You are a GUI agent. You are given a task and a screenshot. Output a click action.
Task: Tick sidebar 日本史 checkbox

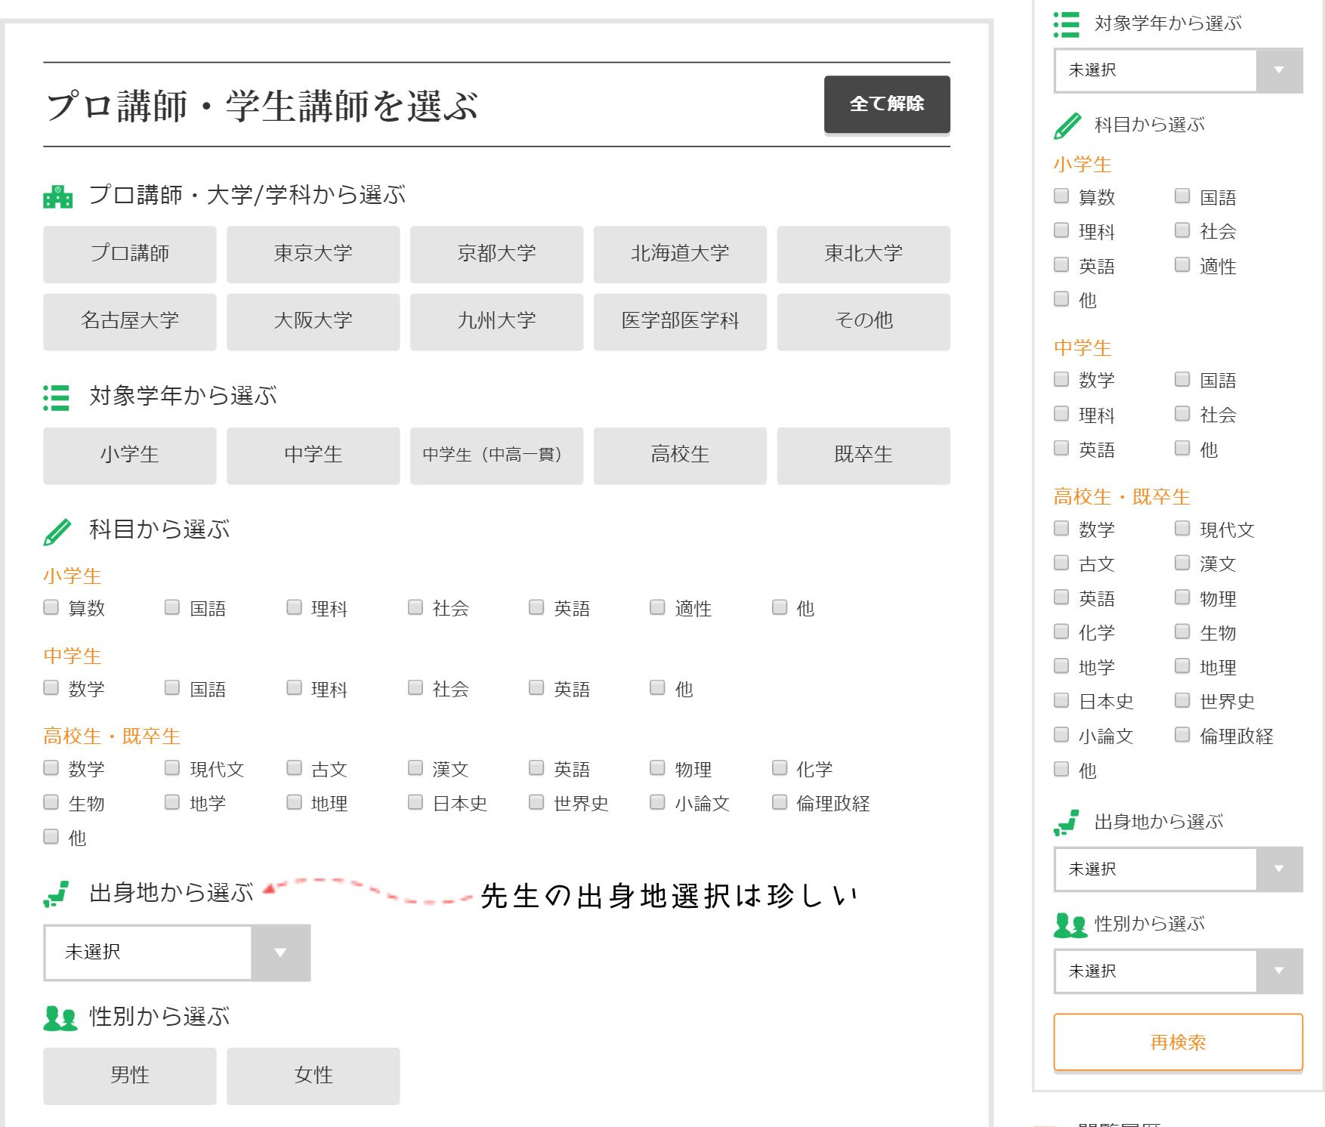click(1061, 700)
